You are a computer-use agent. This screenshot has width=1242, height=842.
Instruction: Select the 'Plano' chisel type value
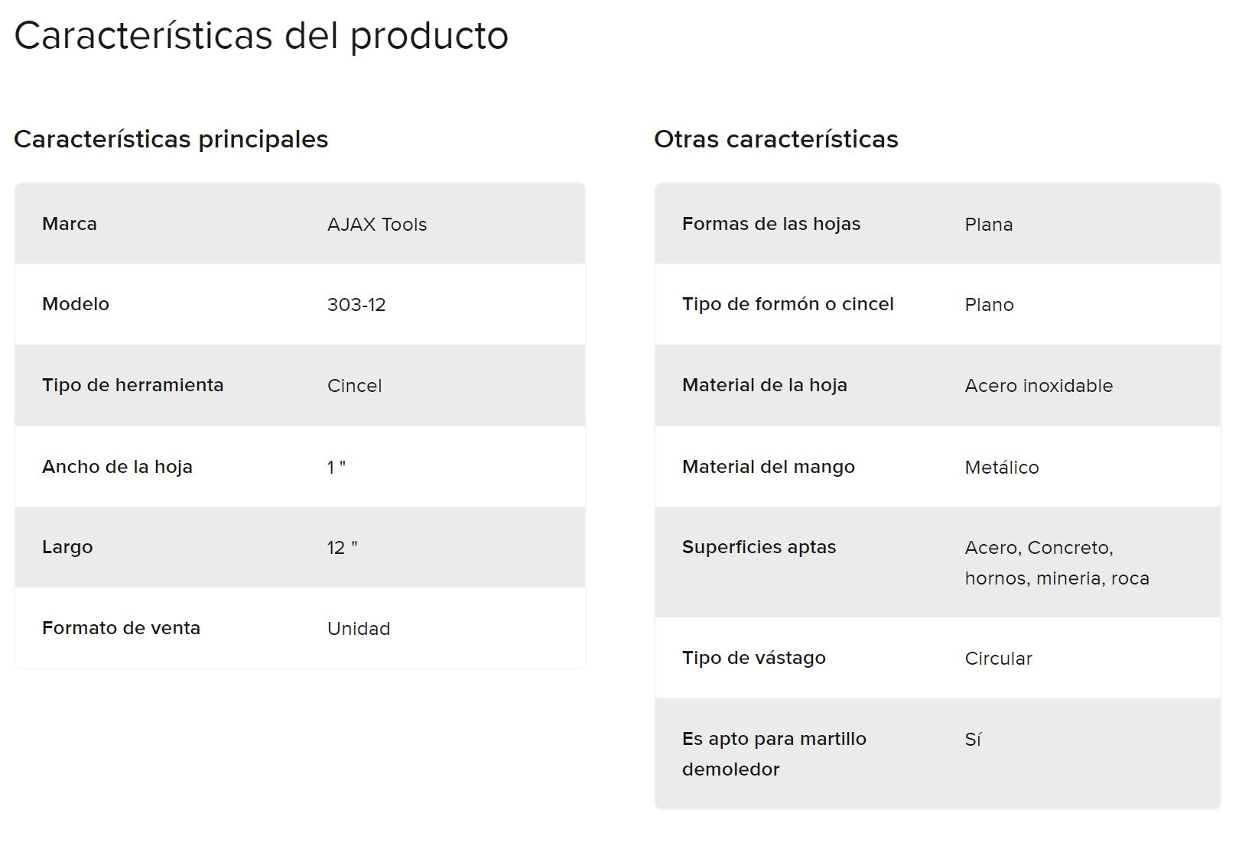[x=989, y=305]
